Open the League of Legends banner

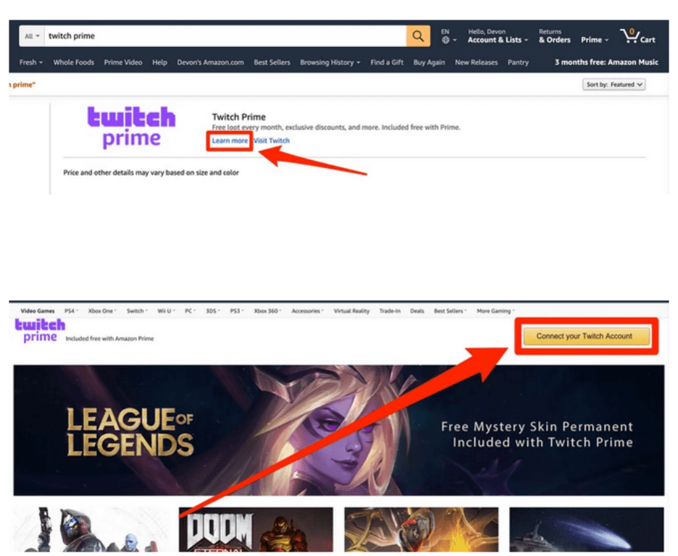[x=338, y=430]
